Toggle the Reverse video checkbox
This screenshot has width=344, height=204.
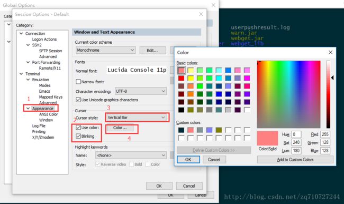tap(98, 164)
